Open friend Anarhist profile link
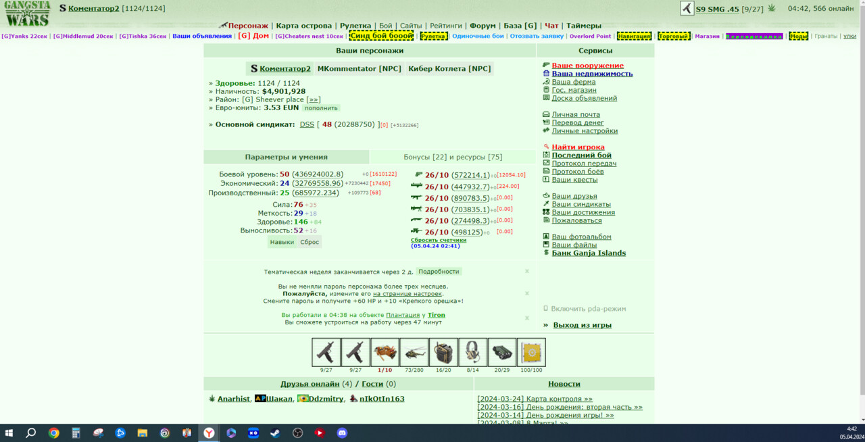Viewport: 865px width, 442px height. pyautogui.click(x=234, y=399)
